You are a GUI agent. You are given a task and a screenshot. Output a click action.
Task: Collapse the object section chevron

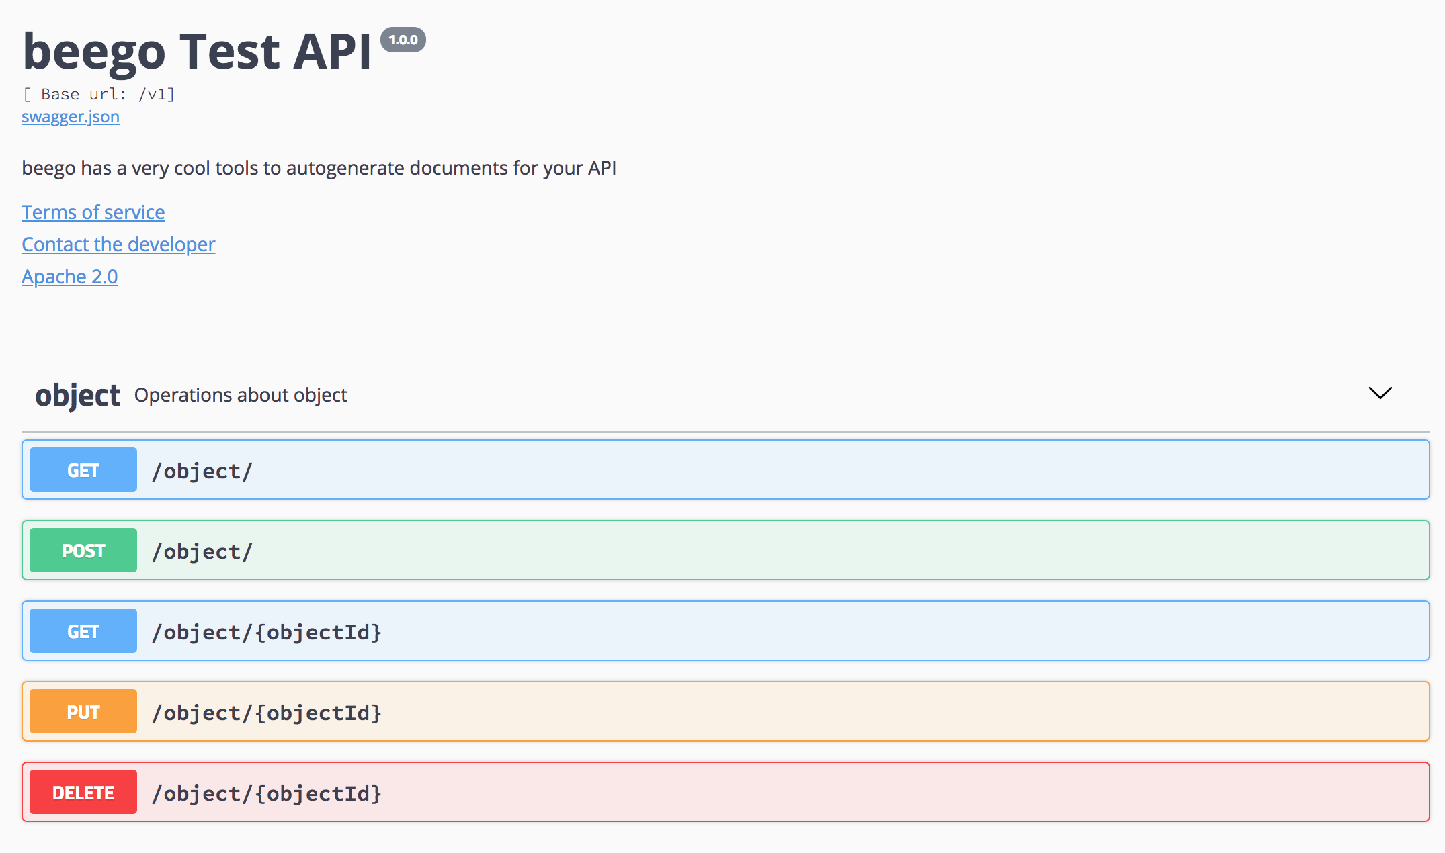[x=1380, y=393]
